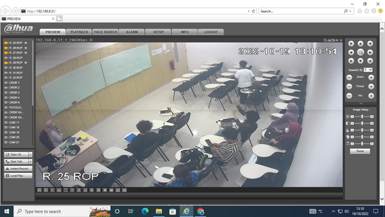The height and width of the screenshot is (217, 385).
Task: Click the PTZ up arrow button
Action: coord(360,44)
